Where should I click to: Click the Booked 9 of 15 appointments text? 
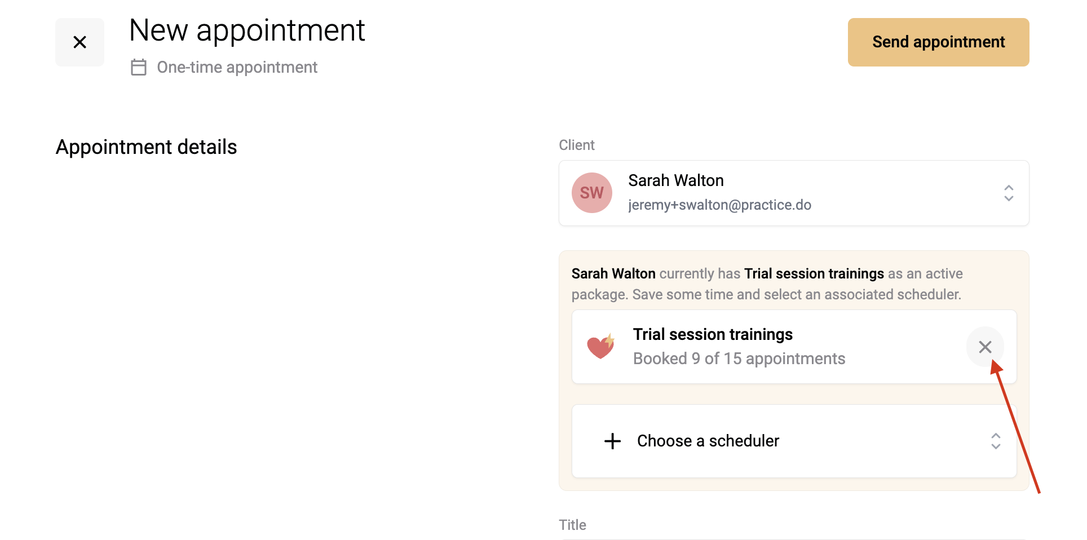[x=739, y=358]
